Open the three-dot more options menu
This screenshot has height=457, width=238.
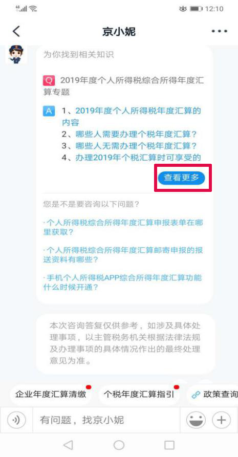coord(220,31)
